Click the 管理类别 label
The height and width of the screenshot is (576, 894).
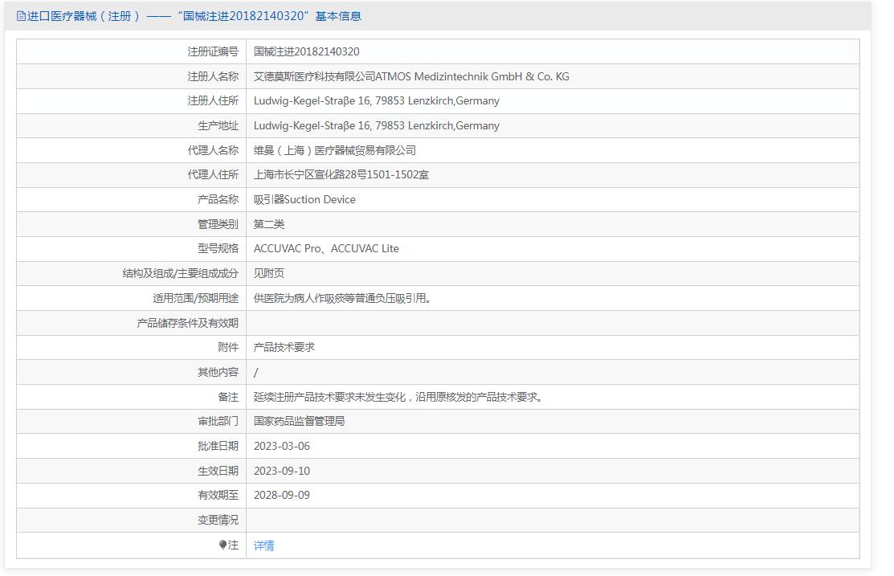coord(218,224)
